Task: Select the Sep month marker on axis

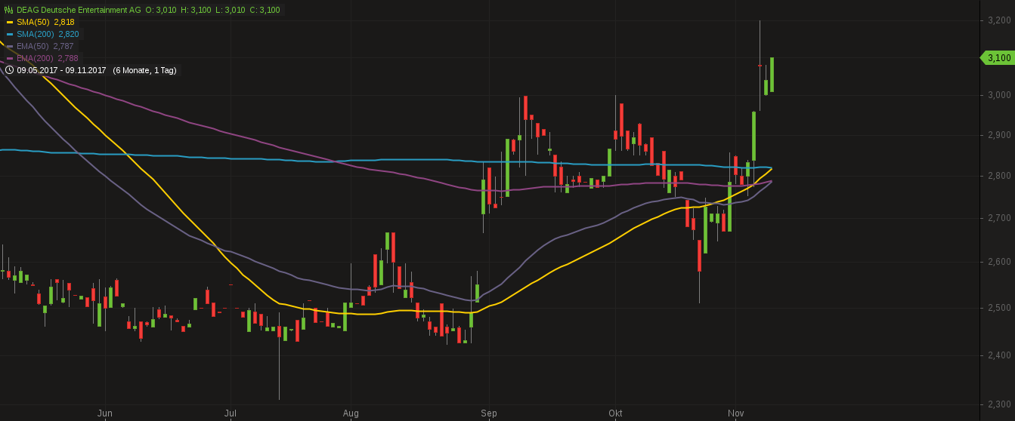Action: click(x=489, y=413)
